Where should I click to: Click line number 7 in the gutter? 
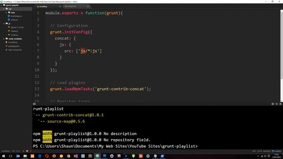(x=38, y=51)
